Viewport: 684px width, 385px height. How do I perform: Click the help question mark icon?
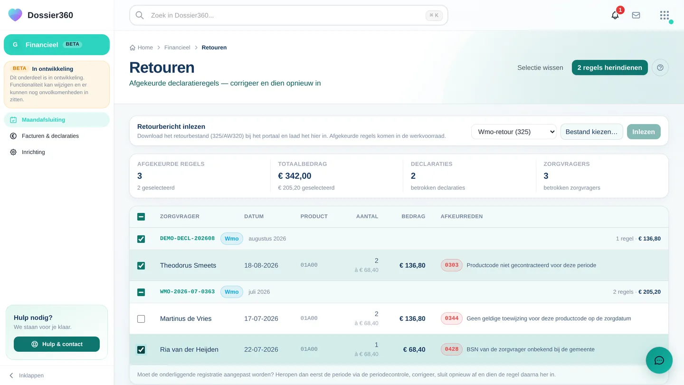pyautogui.click(x=660, y=67)
